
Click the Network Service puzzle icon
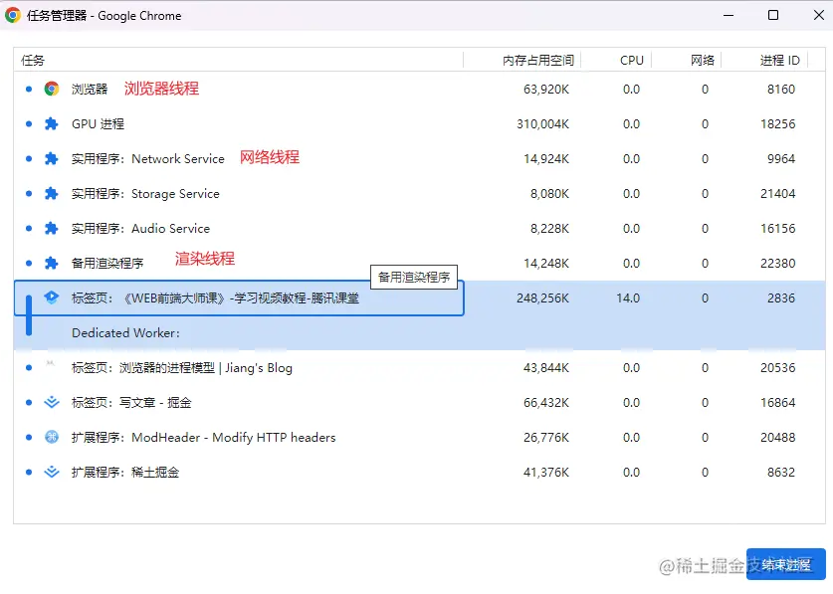[x=52, y=158]
